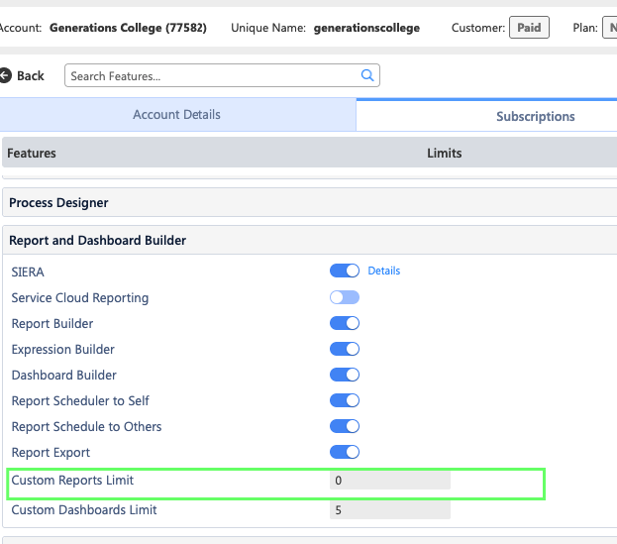Expand the Process Designer section
The width and height of the screenshot is (617, 544).
59,202
